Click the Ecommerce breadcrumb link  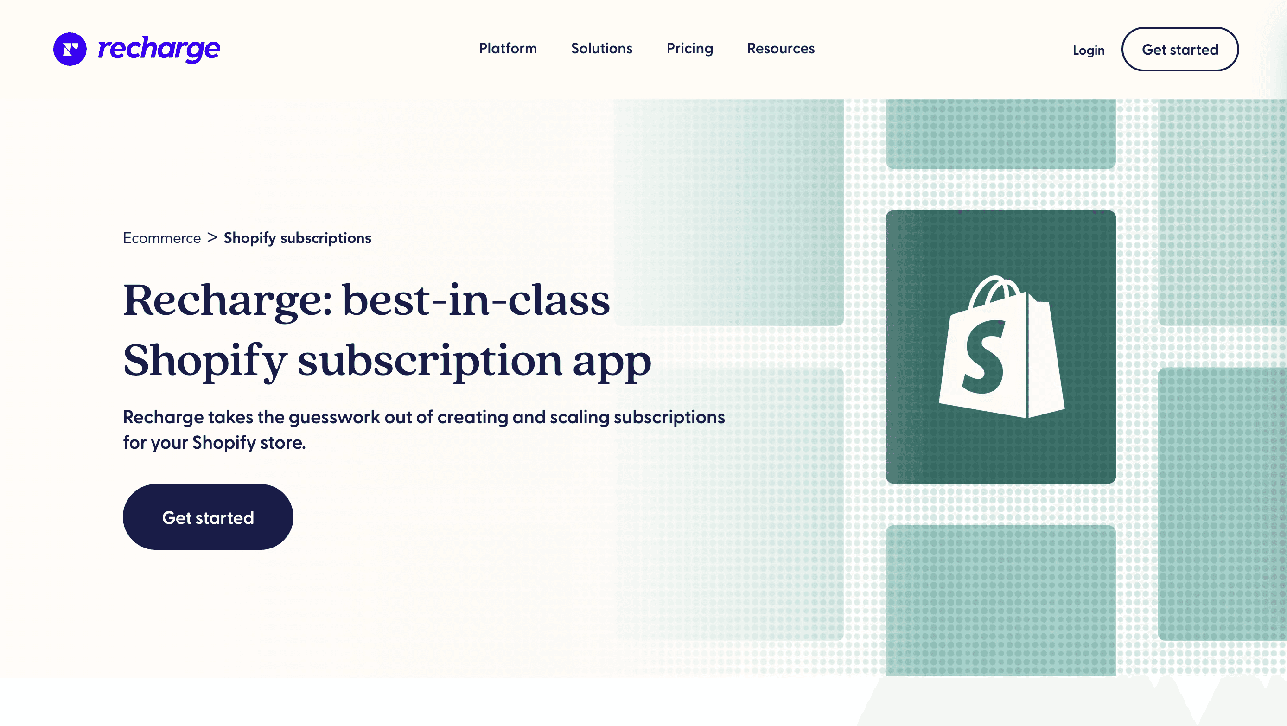click(162, 238)
